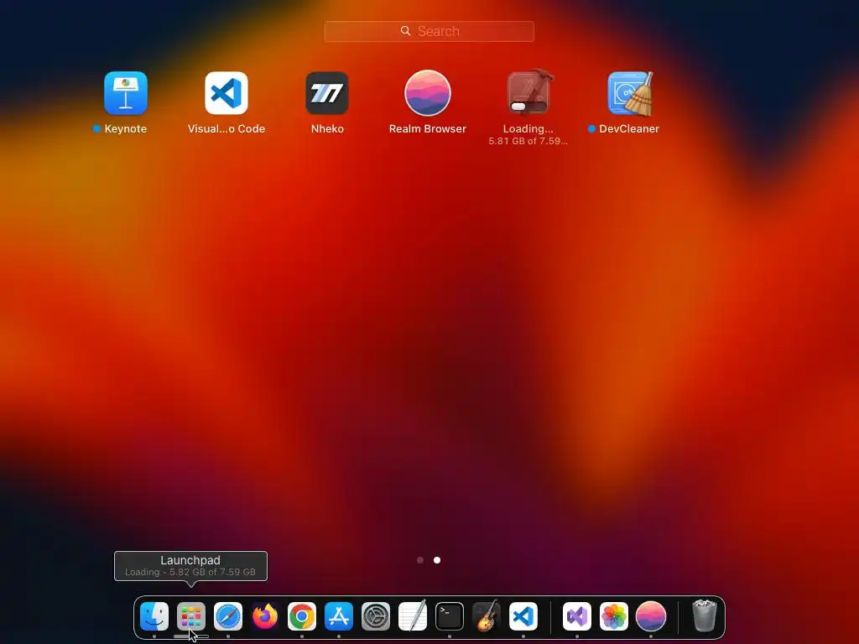
Task: Open the Nheko app icon
Action: pos(327,93)
